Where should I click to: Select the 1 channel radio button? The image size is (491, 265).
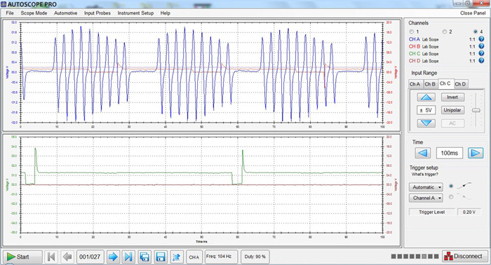412,32
